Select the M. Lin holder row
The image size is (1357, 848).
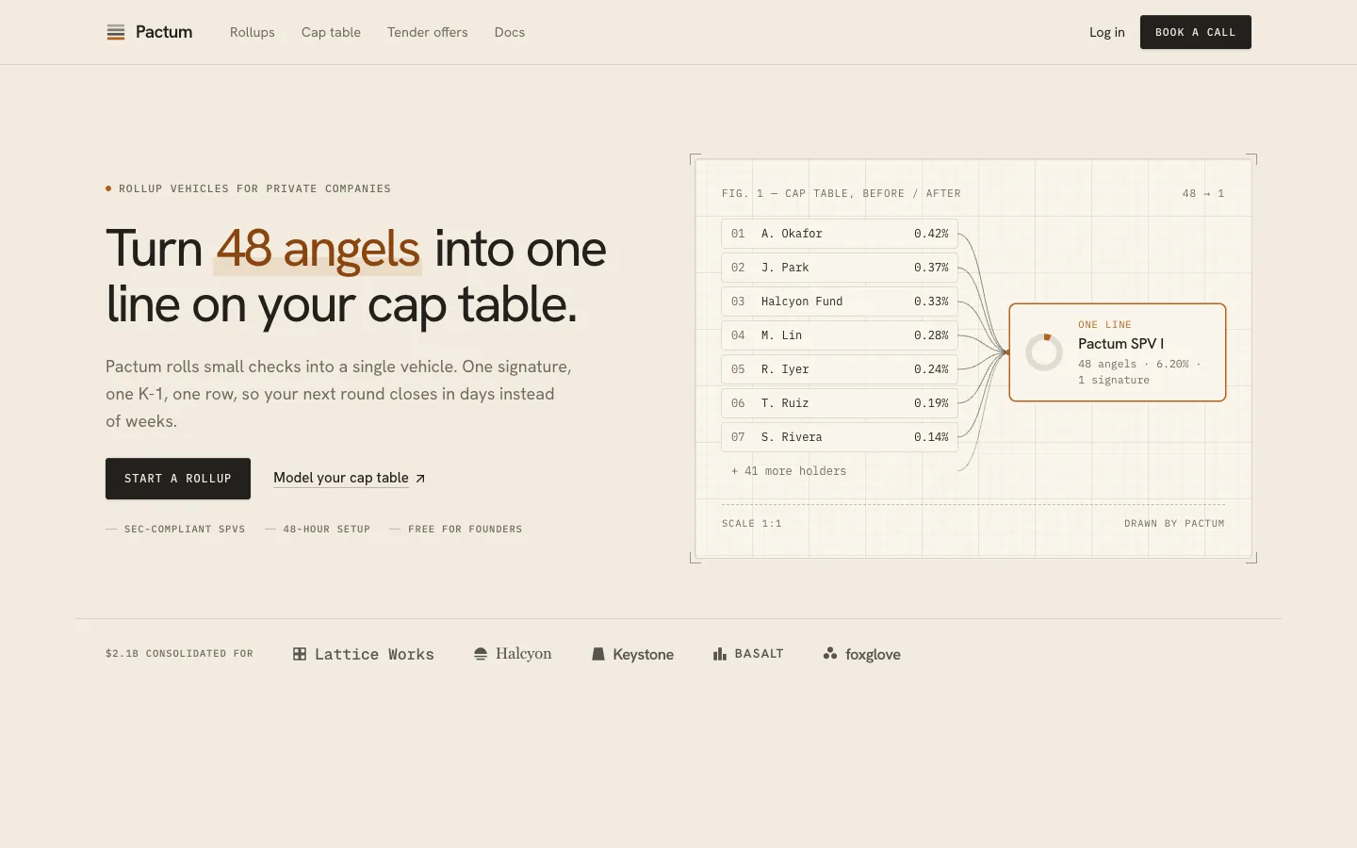pyautogui.click(x=840, y=335)
